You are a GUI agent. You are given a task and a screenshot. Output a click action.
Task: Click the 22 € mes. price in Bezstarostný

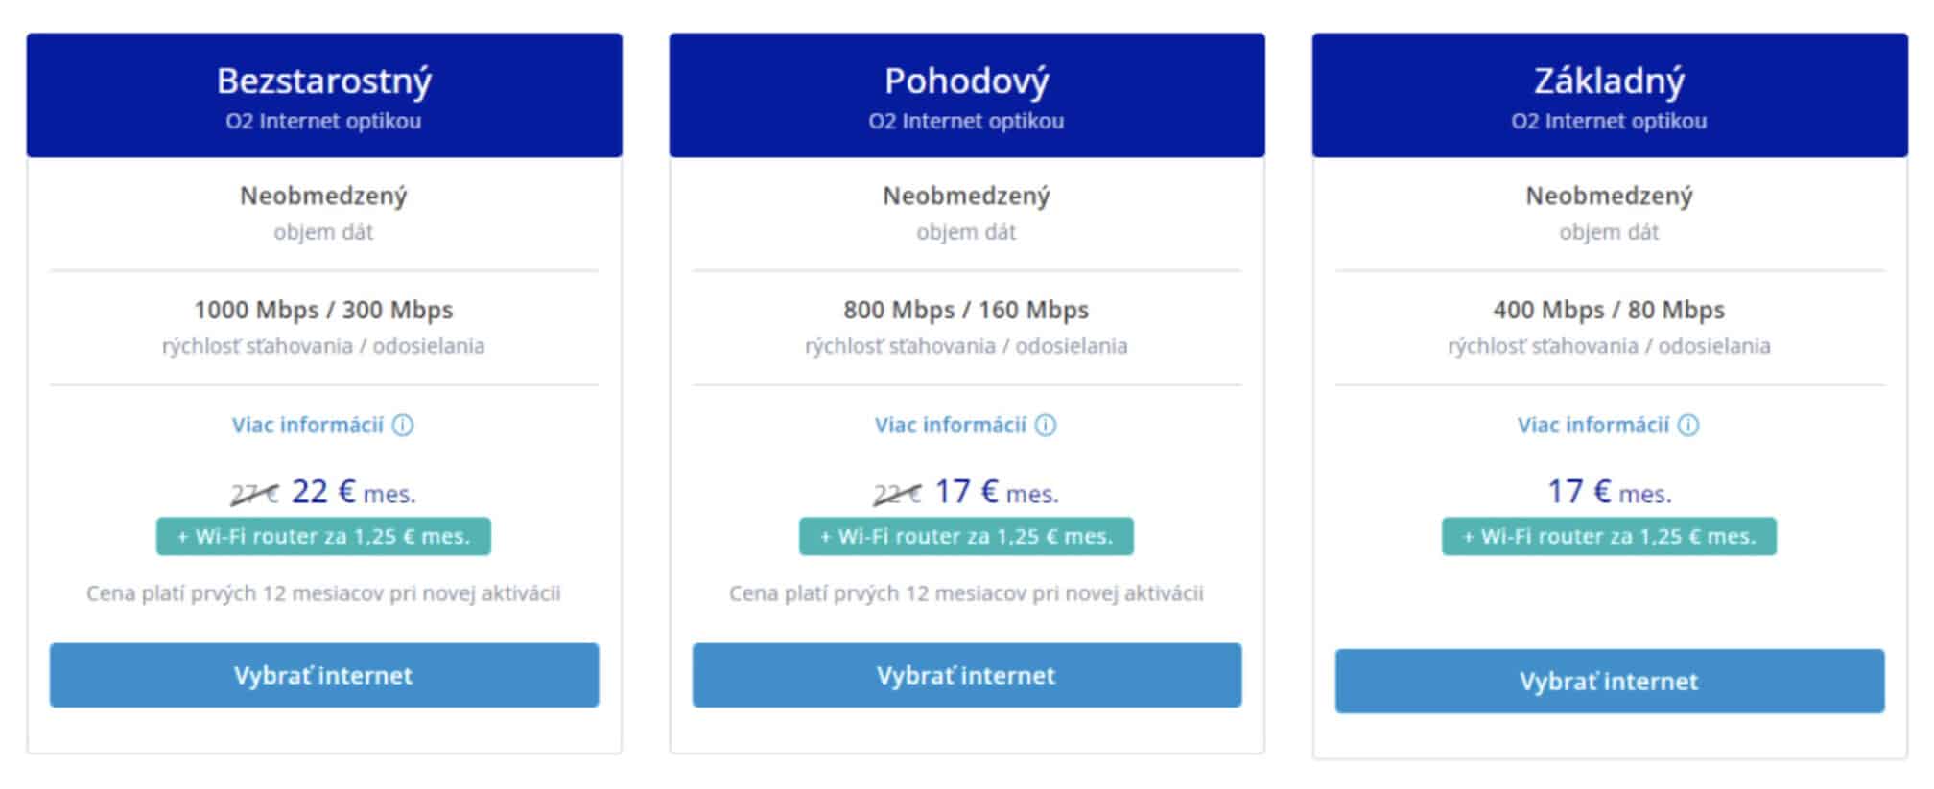[353, 493]
